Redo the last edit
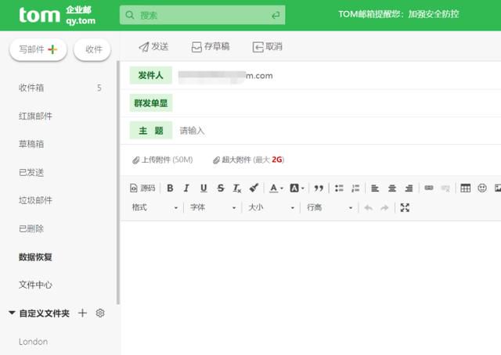 click(x=384, y=208)
